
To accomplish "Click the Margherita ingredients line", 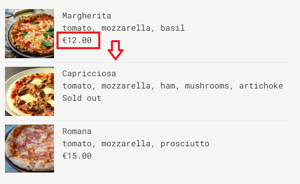I will (x=124, y=28).
